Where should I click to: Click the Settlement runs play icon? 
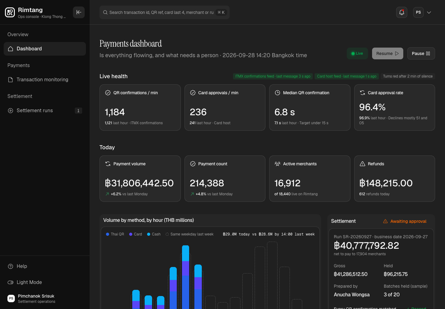(x=11, y=111)
